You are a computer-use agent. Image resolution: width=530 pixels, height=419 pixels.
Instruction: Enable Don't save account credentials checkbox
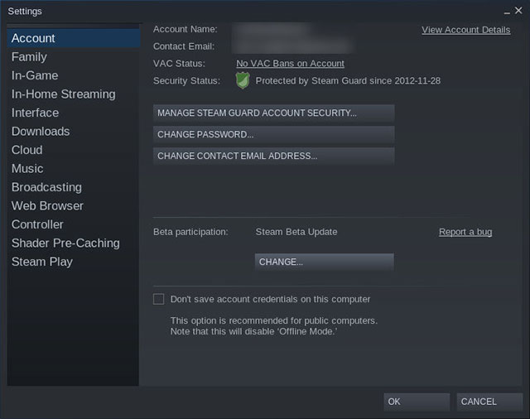(x=158, y=299)
